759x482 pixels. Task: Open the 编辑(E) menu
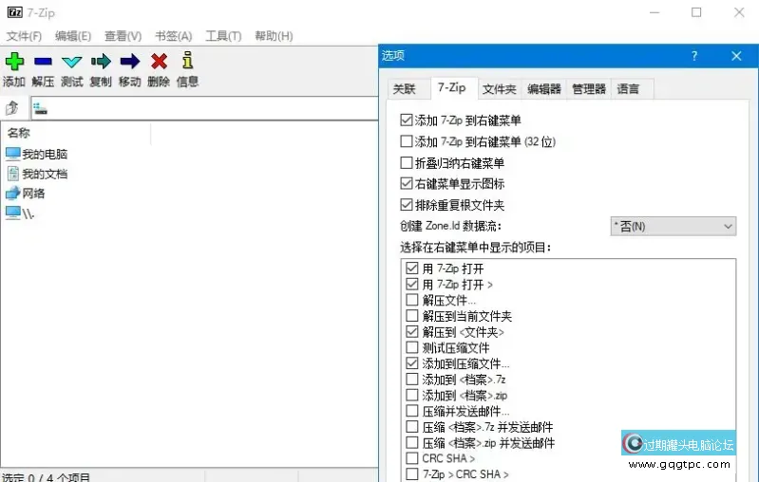(x=73, y=36)
